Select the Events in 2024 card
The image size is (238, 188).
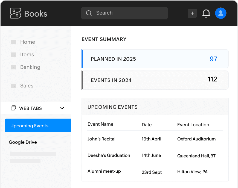point(155,80)
